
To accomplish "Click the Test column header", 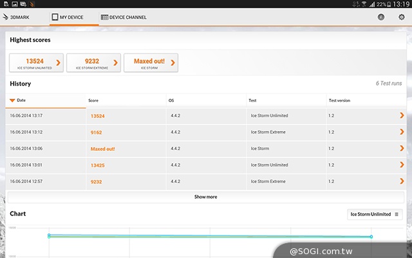I will coord(253,101).
